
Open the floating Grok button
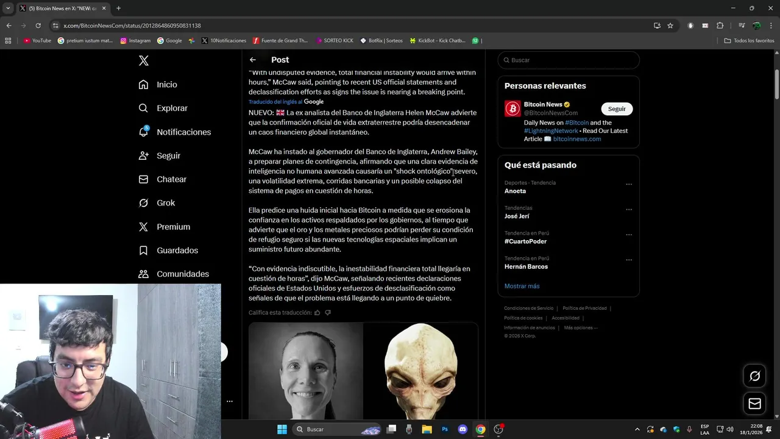755,376
